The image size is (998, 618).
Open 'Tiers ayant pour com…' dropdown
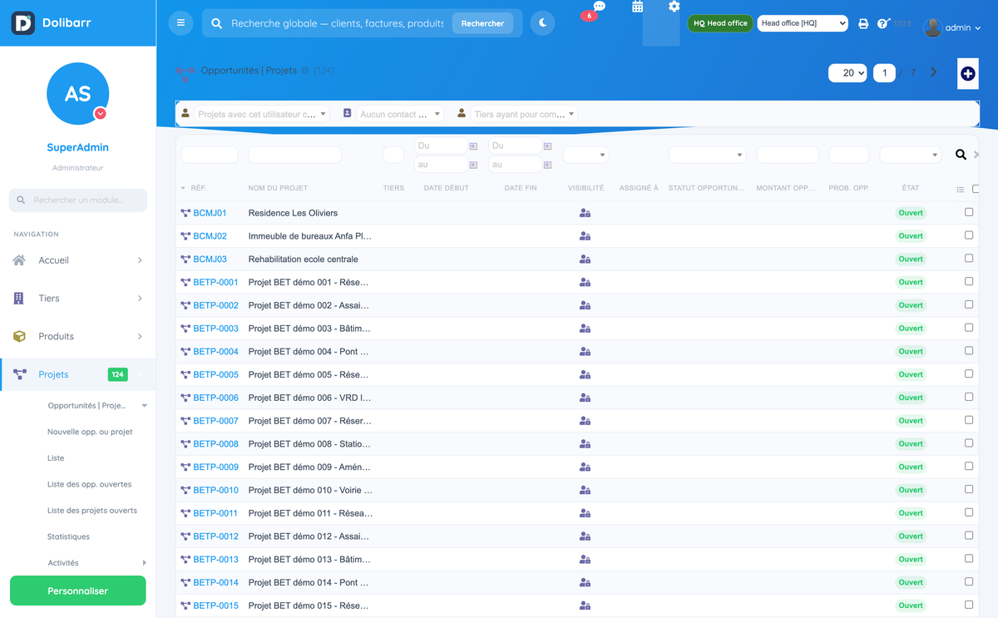tap(524, 114)
